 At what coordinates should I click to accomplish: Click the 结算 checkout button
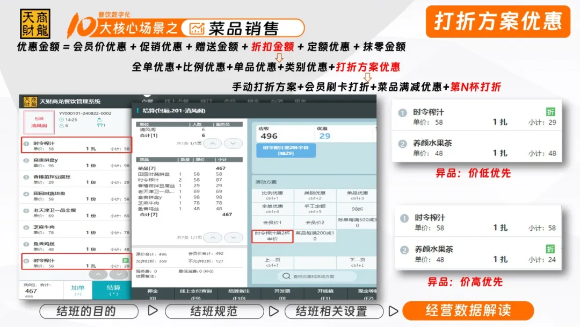coord(112,290)
